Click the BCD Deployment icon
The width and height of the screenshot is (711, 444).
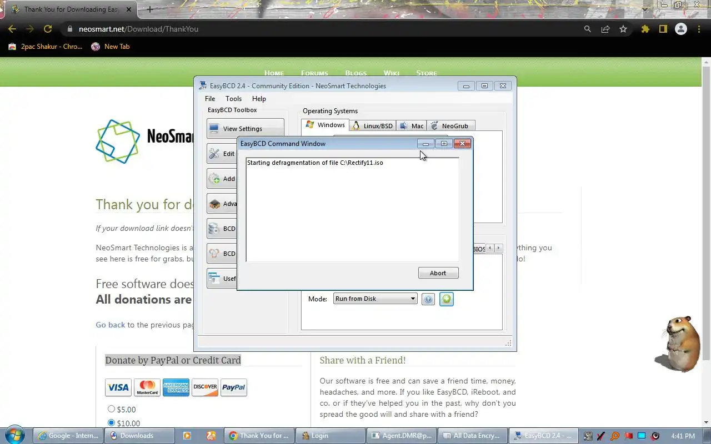[214, 254]
